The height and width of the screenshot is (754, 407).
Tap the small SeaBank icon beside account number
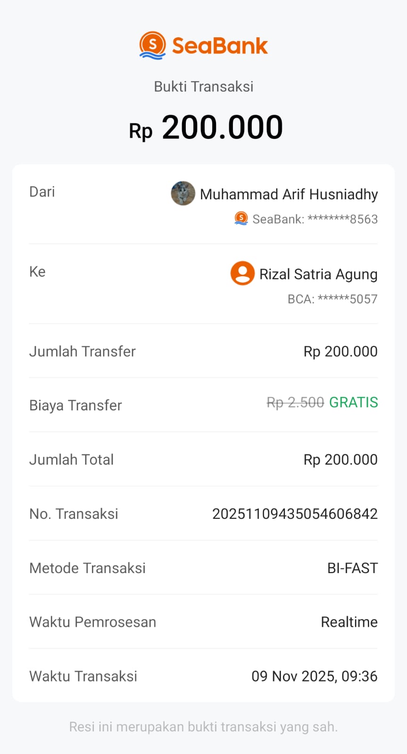click(x=241, y=219)
